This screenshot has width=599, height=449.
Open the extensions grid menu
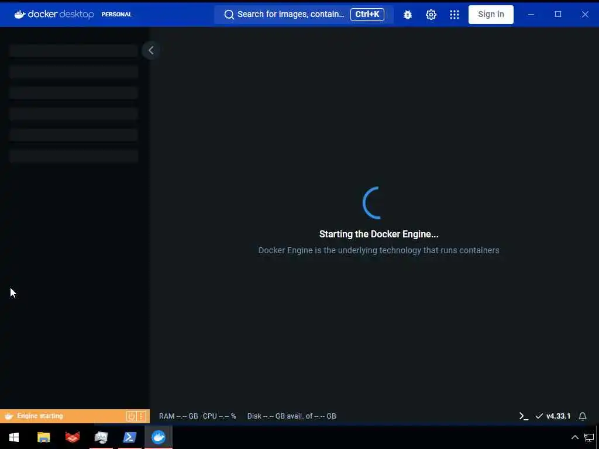point(454,15)
